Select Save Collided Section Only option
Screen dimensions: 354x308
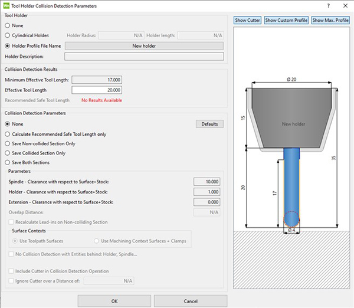[8, 153]
